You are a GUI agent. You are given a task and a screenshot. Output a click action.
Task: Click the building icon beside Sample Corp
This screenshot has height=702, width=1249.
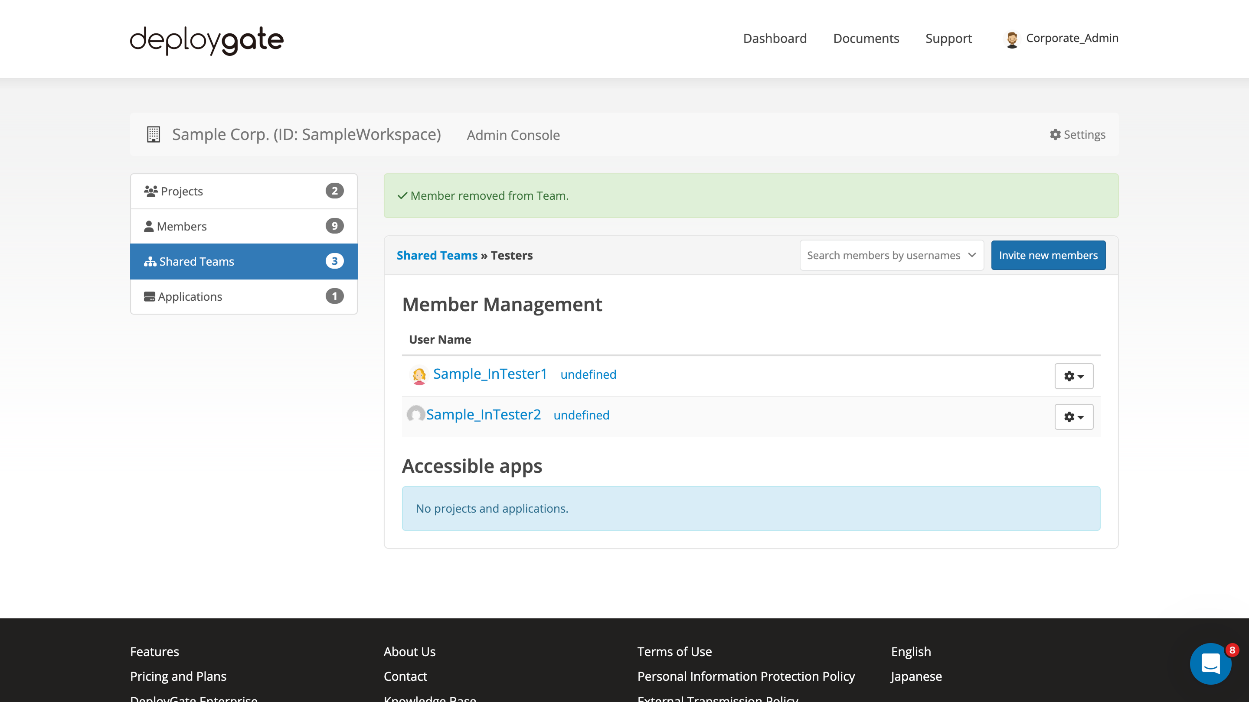153,135
